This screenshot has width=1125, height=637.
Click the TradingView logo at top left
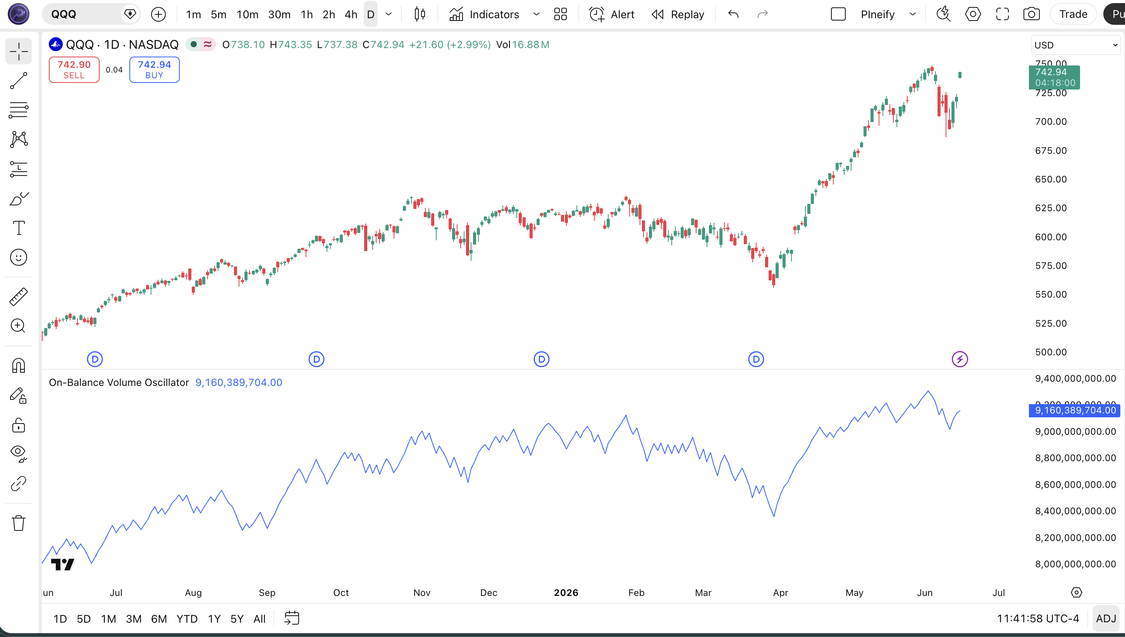tap(18, 14)
